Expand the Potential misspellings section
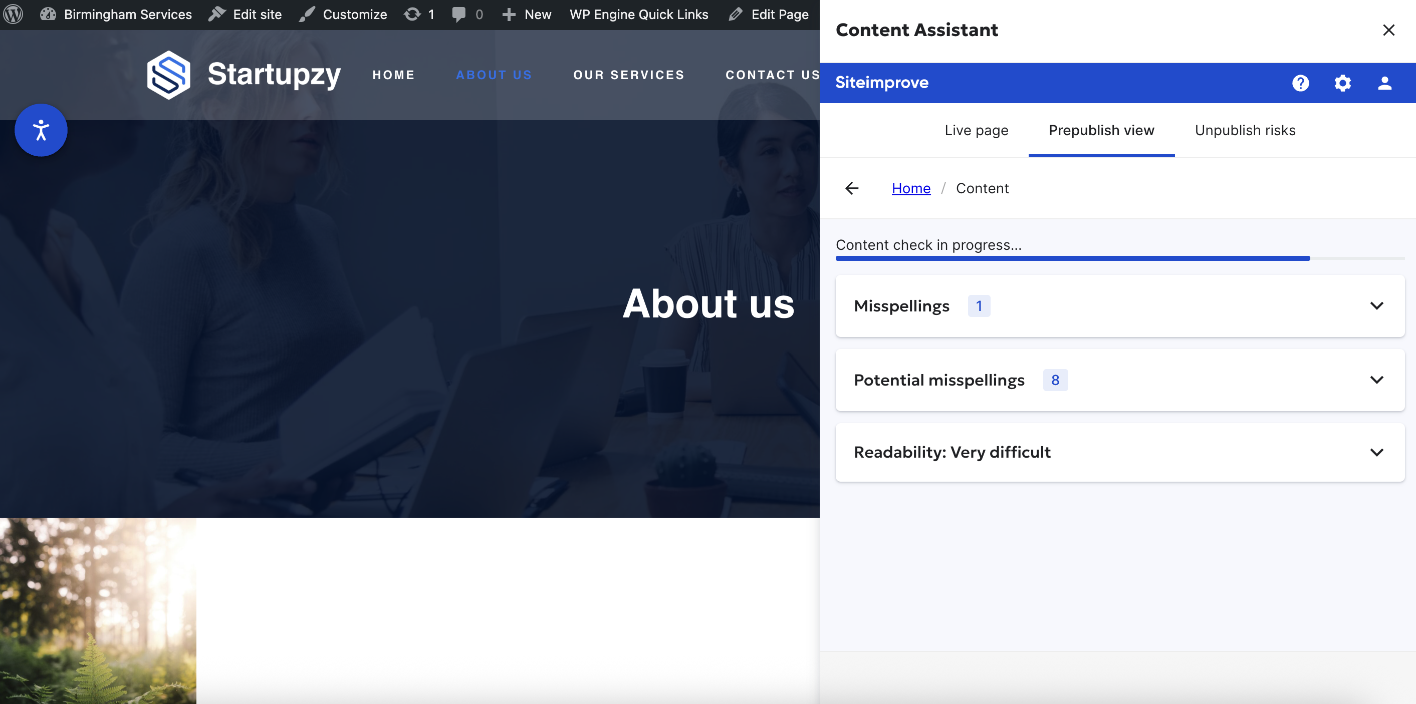The width and height of the screenshot is (1416, 704). click(x=1119, y=380)
